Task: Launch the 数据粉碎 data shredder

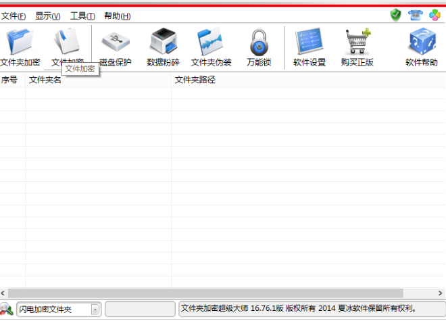Action: point(163,47)
